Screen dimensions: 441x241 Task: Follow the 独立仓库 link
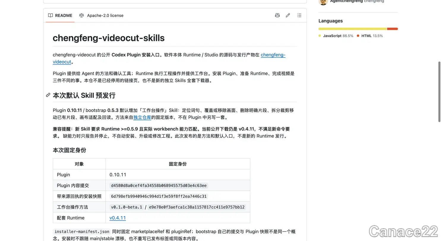click(x=142, y=117)
